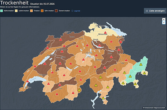
Task: Click yellow warning at southern Ticino tip
Action: click(103, 98)
